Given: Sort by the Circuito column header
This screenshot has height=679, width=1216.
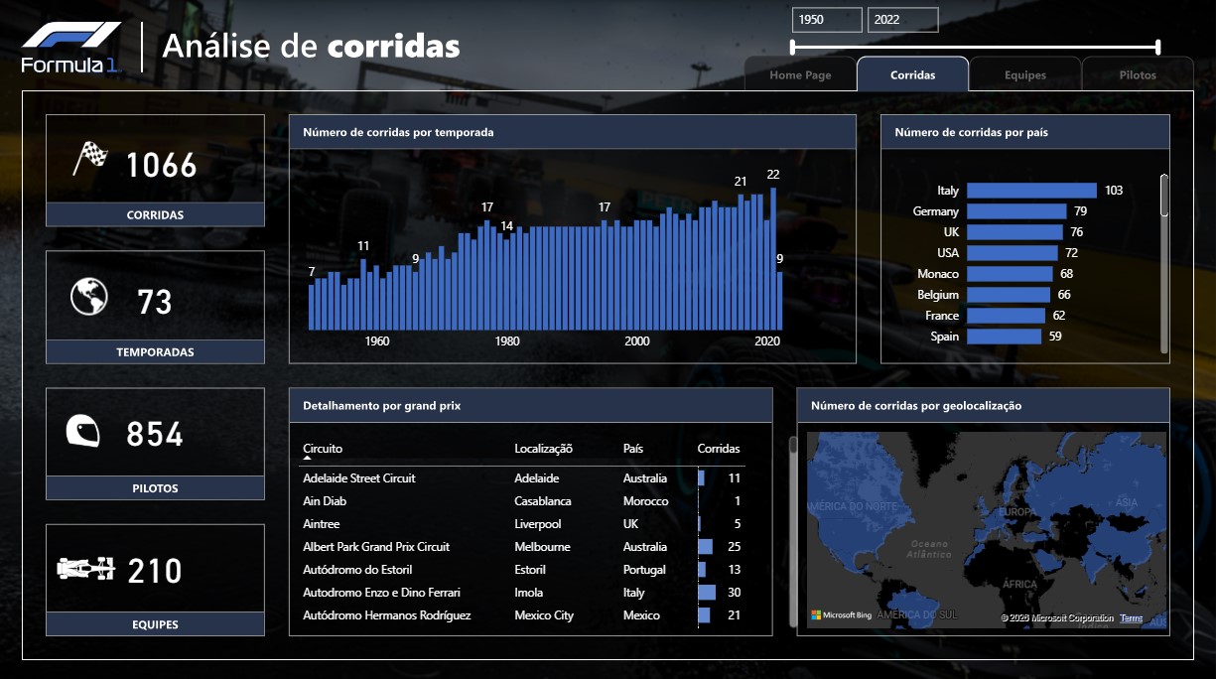Looking at the screenshot, I should point(323,449).
